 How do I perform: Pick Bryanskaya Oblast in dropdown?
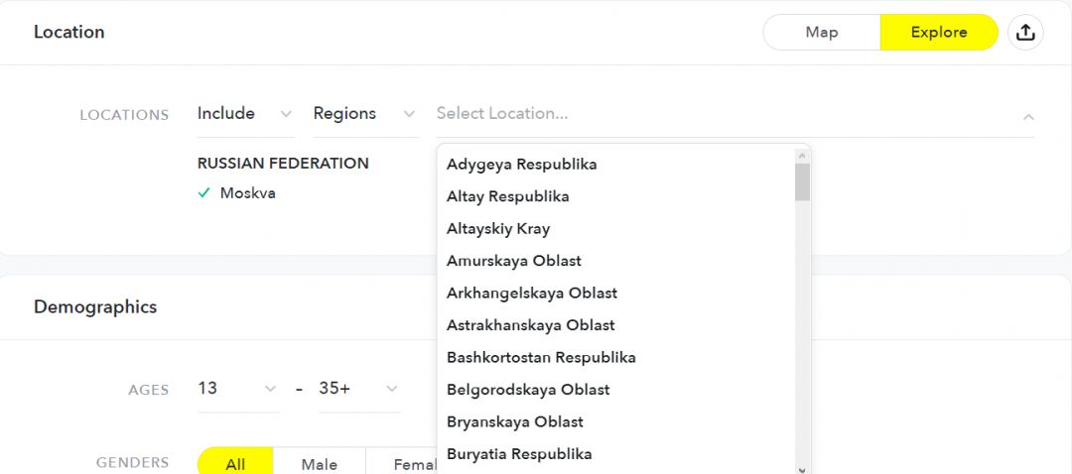point(616,421)
